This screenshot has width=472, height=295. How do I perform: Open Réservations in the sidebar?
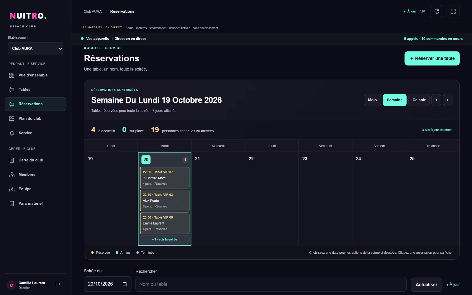pos(35,104)
